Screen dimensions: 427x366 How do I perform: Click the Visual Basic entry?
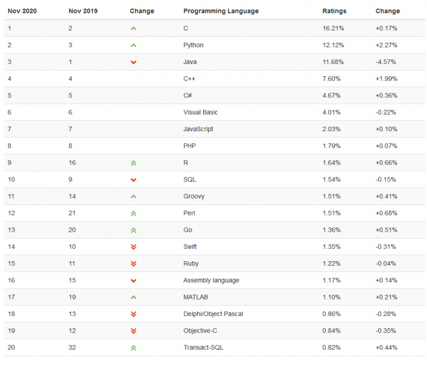tap(200, 112)
